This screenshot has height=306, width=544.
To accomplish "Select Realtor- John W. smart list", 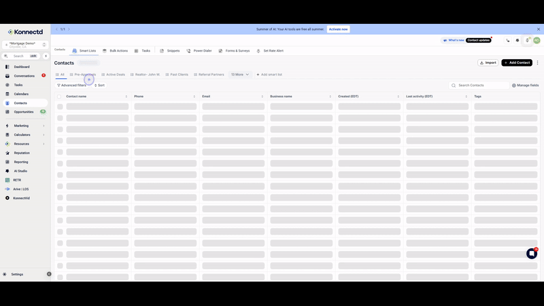I will [x=145, y=75].
